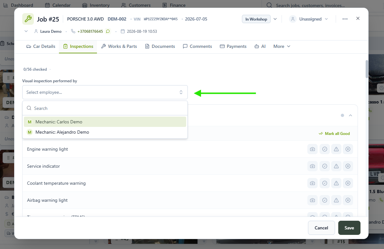Mark Engine warning light as warning
The image size is (384, 249).
coord(336,149)
